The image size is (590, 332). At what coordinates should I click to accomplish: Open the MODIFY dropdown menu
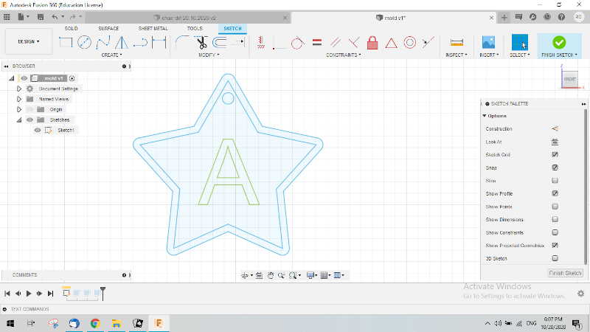(209, 55)
